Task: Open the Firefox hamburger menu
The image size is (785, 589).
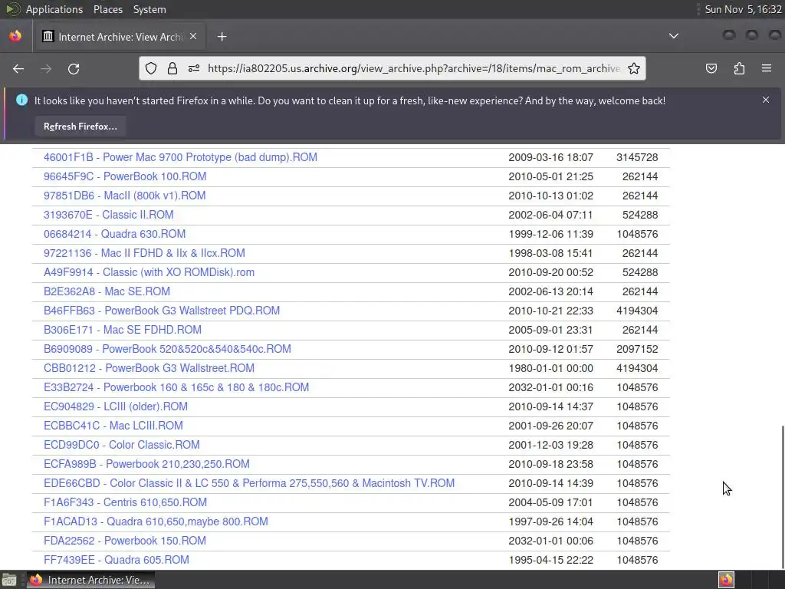Action: (767, 68)
